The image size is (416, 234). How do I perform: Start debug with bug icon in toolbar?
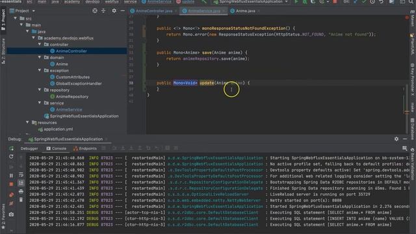(305, 1)
